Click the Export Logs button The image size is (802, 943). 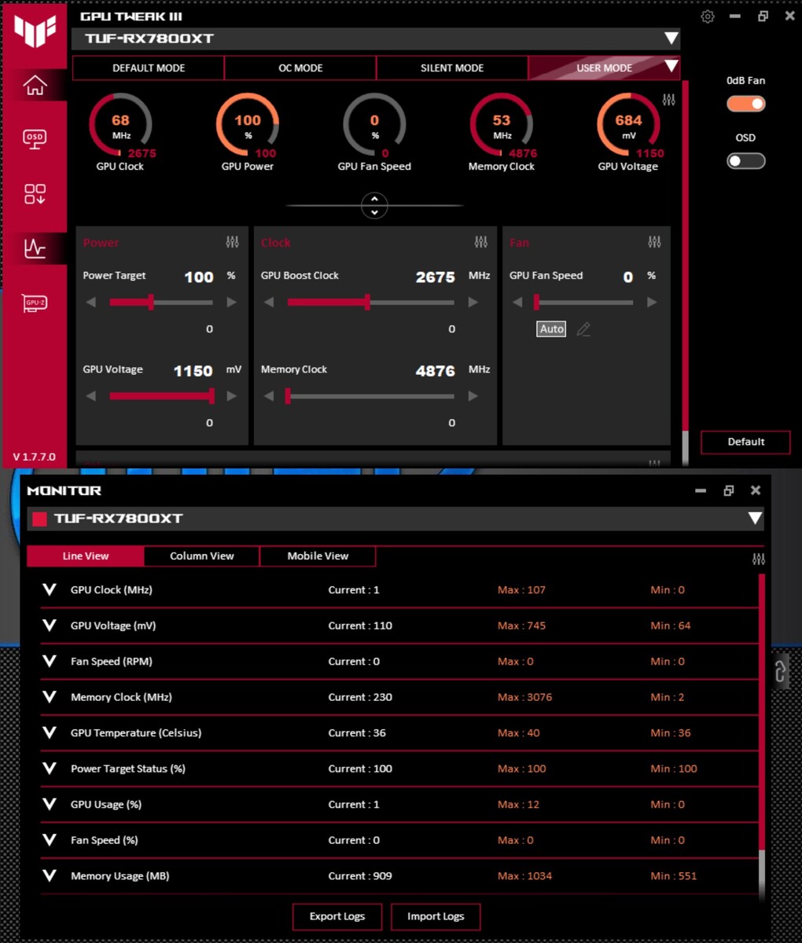[x=337, y=916]
